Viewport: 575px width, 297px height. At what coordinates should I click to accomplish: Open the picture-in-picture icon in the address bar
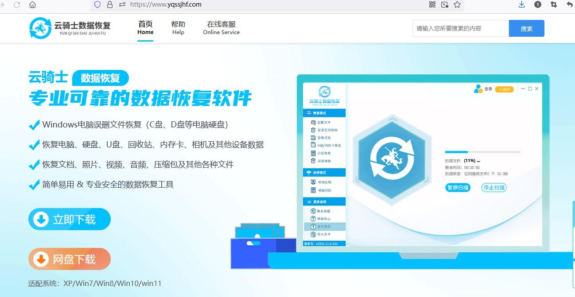445,5
